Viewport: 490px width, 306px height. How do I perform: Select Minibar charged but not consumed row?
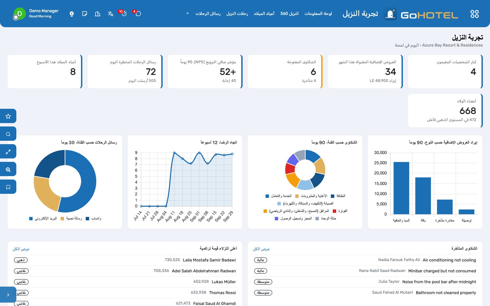(x=365, y=271)
